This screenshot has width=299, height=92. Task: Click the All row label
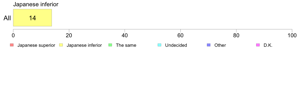(x=7, y=18)
